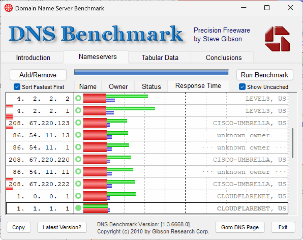Click status circle for 86.54.11.11

78,171
